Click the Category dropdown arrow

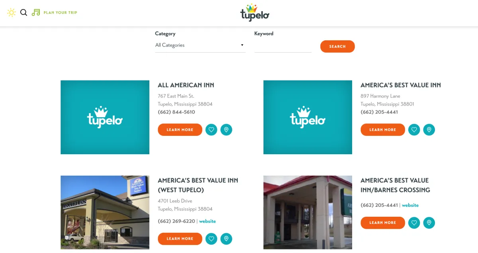point(242,45)
